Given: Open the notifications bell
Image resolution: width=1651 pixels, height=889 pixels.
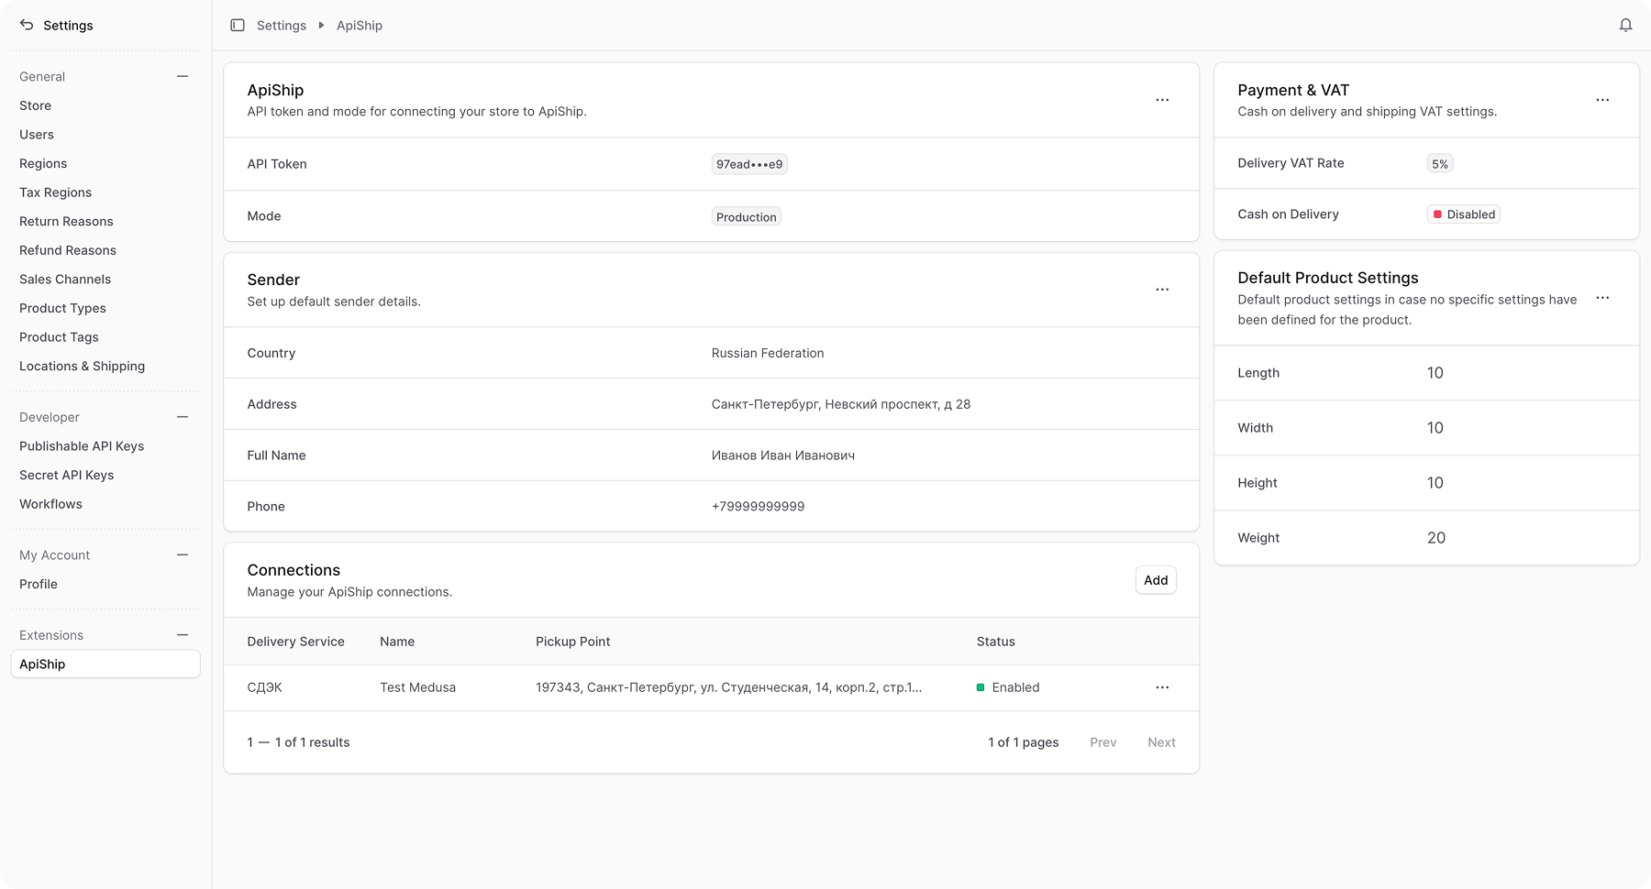Looking at the screenshot, I should pos(1624,25).
